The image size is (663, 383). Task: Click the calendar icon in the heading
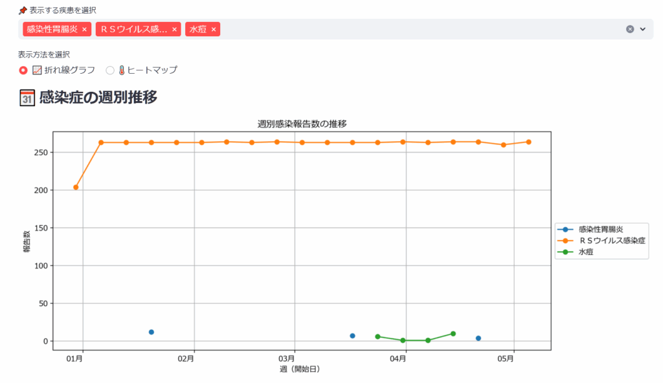(x=27, y=98)
